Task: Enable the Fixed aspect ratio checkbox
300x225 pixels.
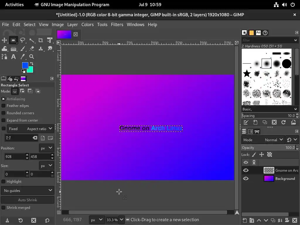Action: coord(4,129)
